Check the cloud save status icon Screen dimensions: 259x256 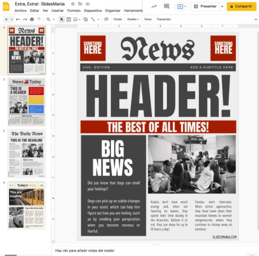88,4
